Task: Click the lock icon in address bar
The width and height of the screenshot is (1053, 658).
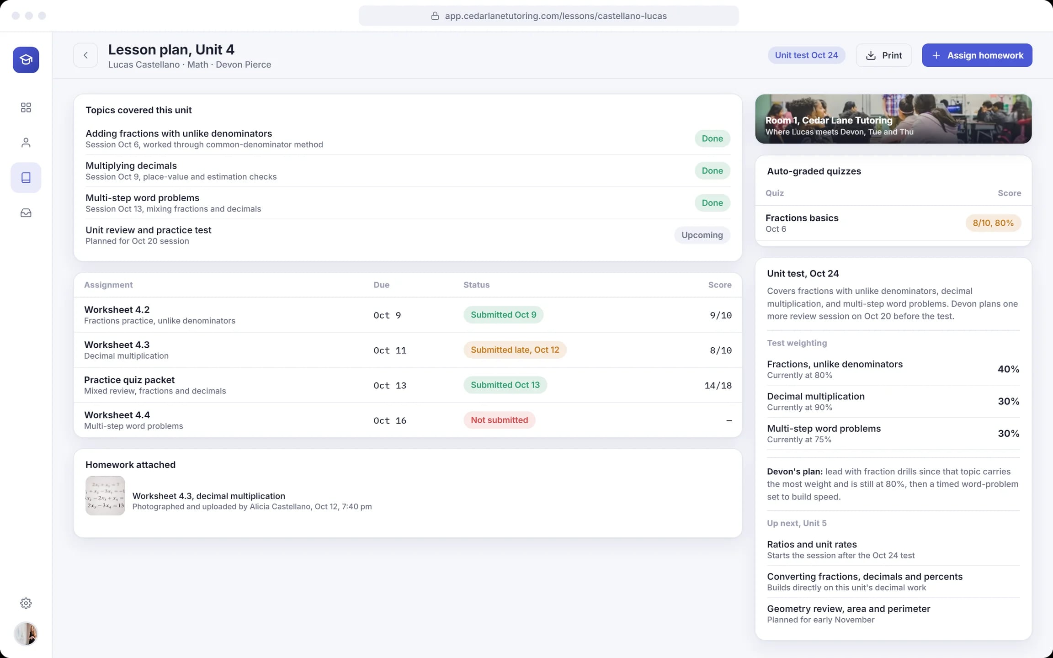Action: [435, 16]
